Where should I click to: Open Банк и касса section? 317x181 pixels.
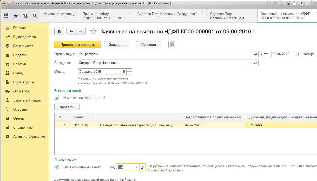[x=23, y=46]
